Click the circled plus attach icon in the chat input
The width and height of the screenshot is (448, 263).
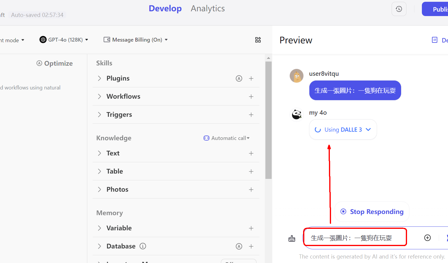[x=428, y=238]
